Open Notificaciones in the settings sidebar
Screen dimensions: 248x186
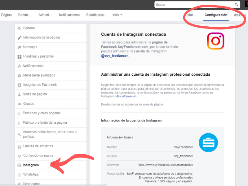(51, 66)
